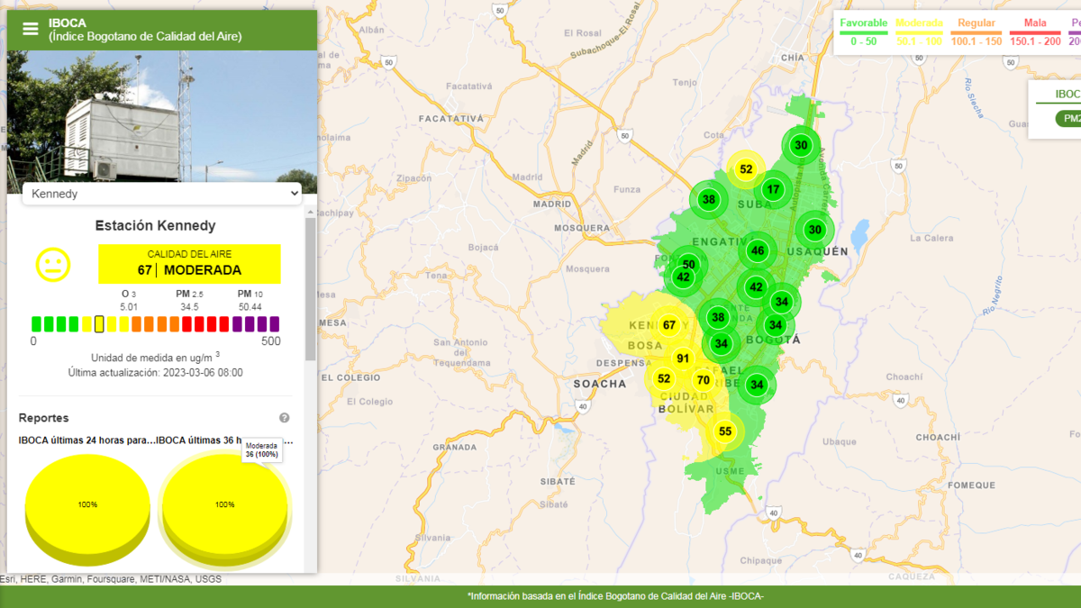Select the green station marker showing 17
Screen dimensions: 1081x608
[773, 190]
